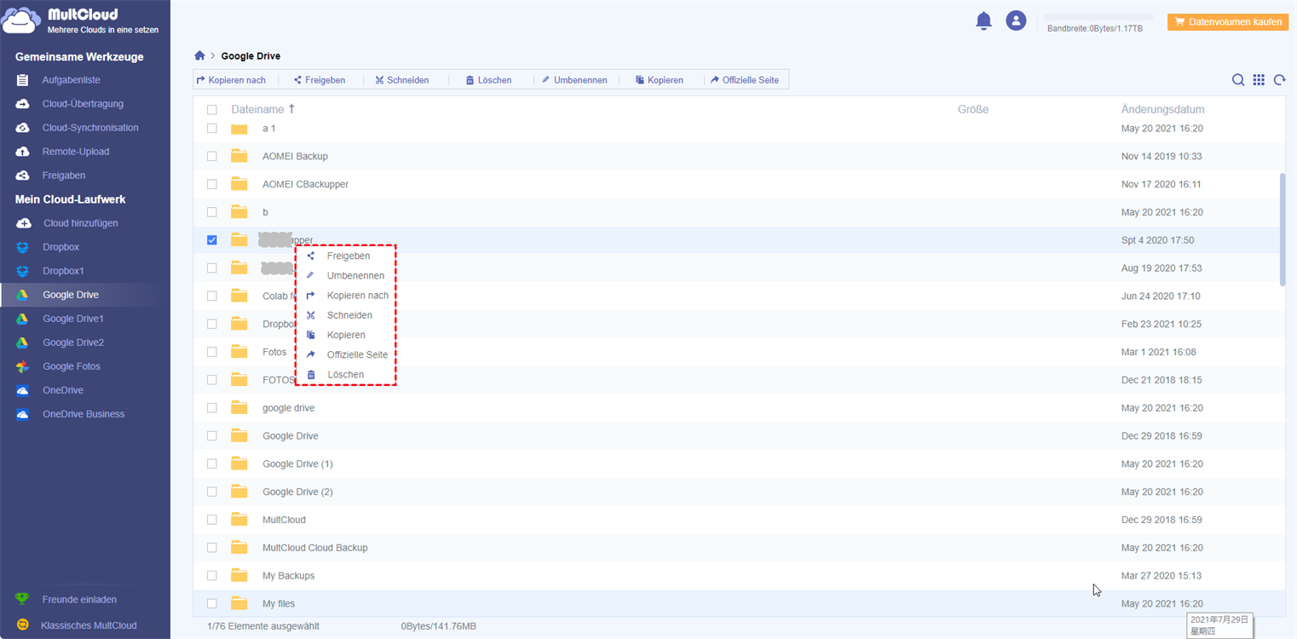Click the MultCloud logo
This screenshot has height=639, width=1297.
(80, 21)
